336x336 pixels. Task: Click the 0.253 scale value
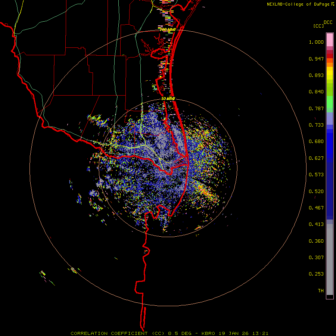click(x=316, y=274)
